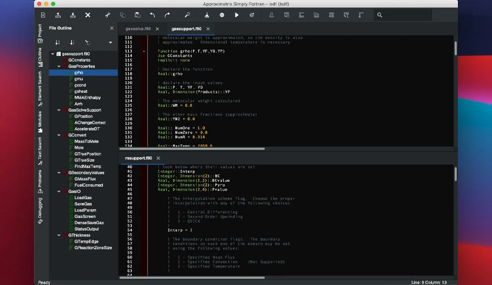
Task: Collapse the GasIO module node
Action: (x=59, y=191)
